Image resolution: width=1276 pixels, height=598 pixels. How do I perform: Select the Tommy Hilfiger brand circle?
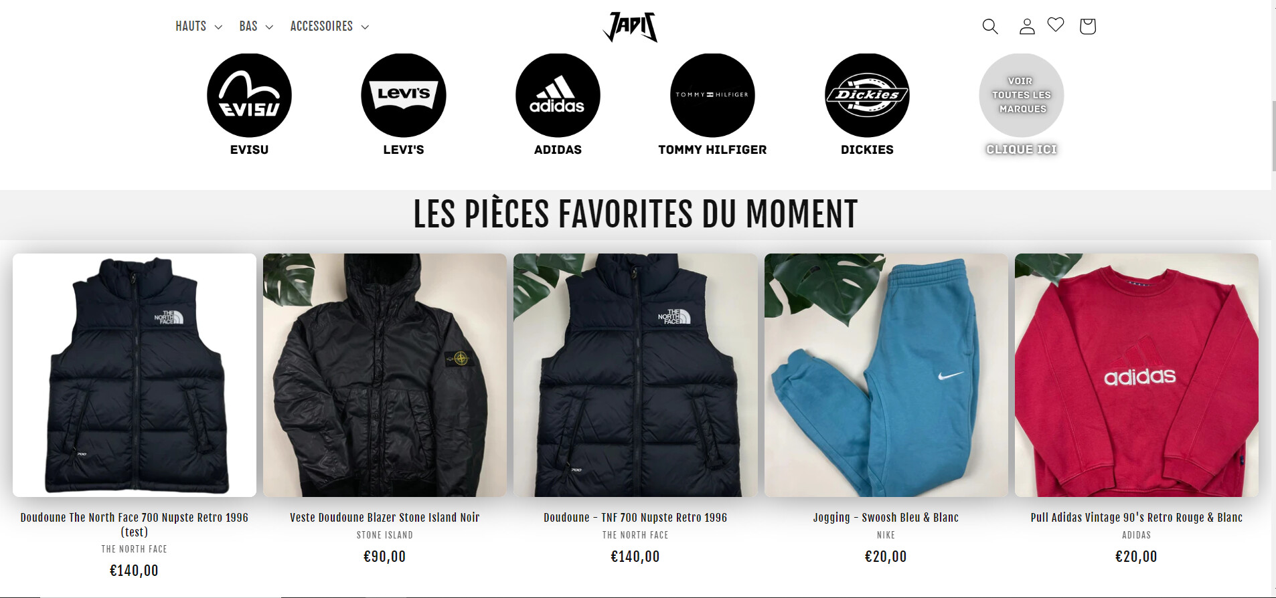click(x=712, y=95)
